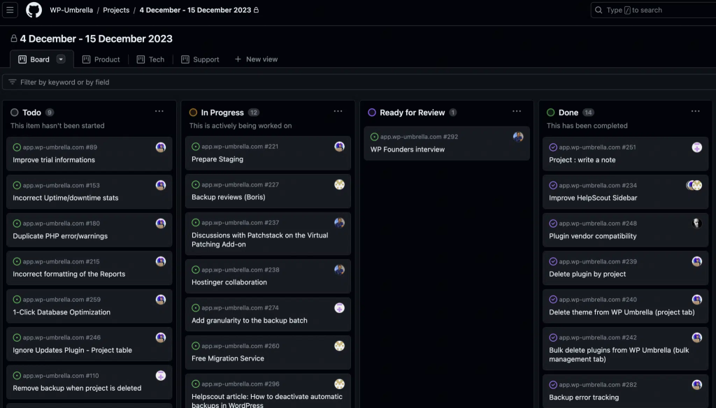Open Bulk delete plugins from WP Umbrella issue
The height and width of the screenshot is (408, 716).
coord(619,355)
